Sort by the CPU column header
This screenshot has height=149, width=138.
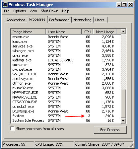pyautogui.click(x=87, y=32)
